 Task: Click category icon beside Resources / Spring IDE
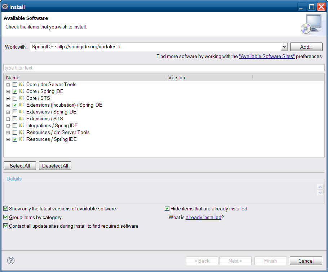[22, 139]
